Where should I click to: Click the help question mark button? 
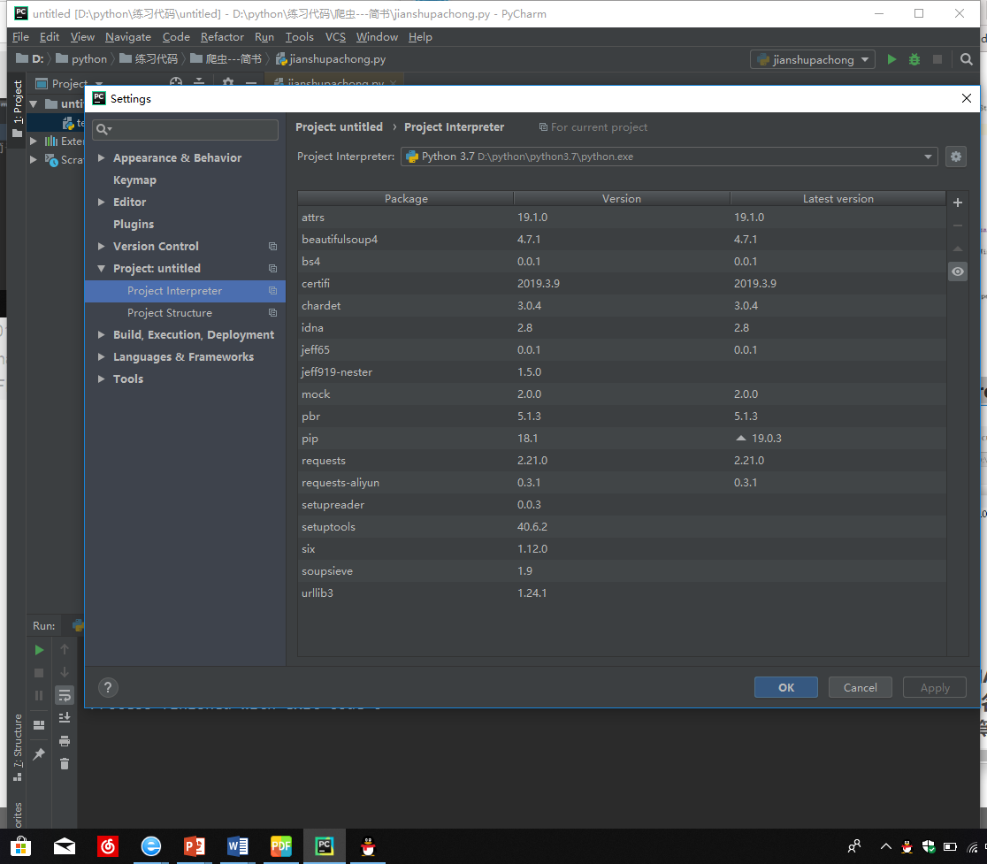pyautogui.click(x=108, y=687)
